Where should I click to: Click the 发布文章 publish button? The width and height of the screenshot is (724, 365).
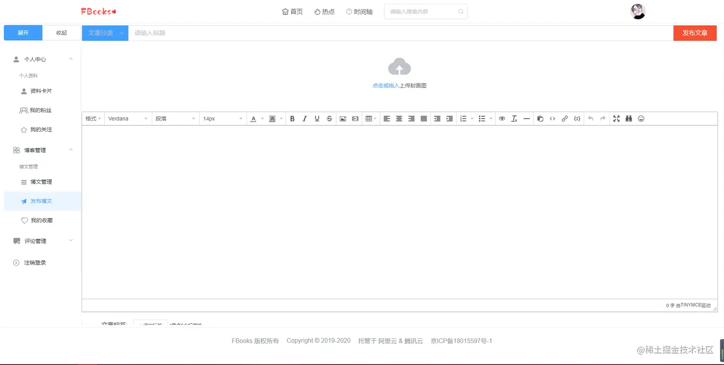point(695,33)
